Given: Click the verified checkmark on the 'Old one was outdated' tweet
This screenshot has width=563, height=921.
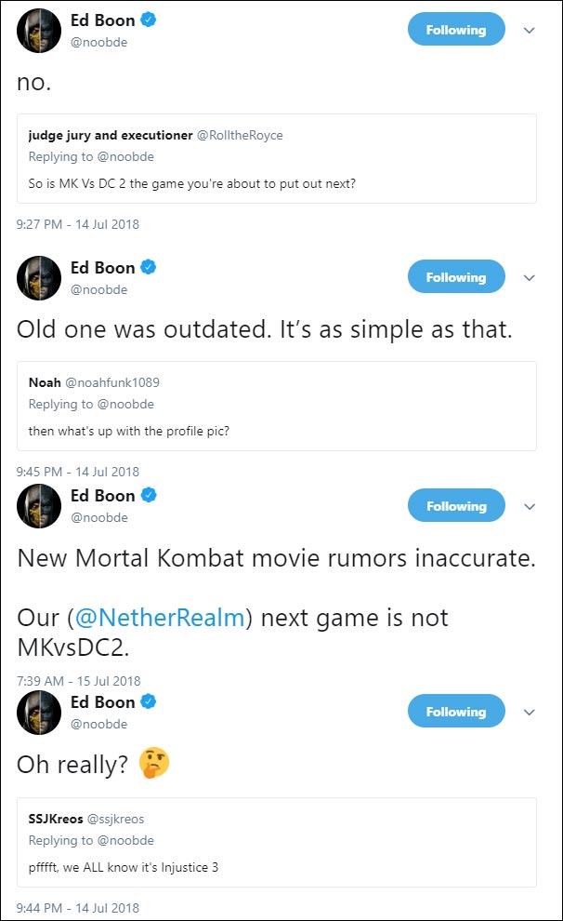Looking at the screenshot, I should click(x=148, y=267).
